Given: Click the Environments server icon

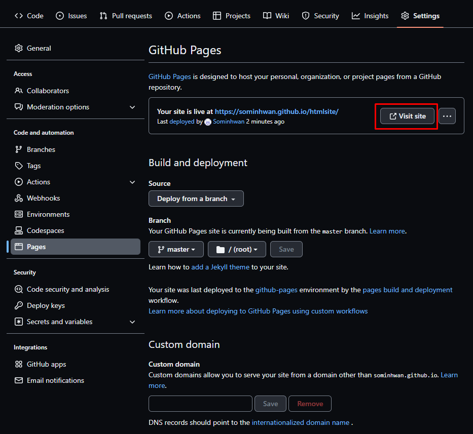Looking at the screenshot, I should tap(19, 214).
